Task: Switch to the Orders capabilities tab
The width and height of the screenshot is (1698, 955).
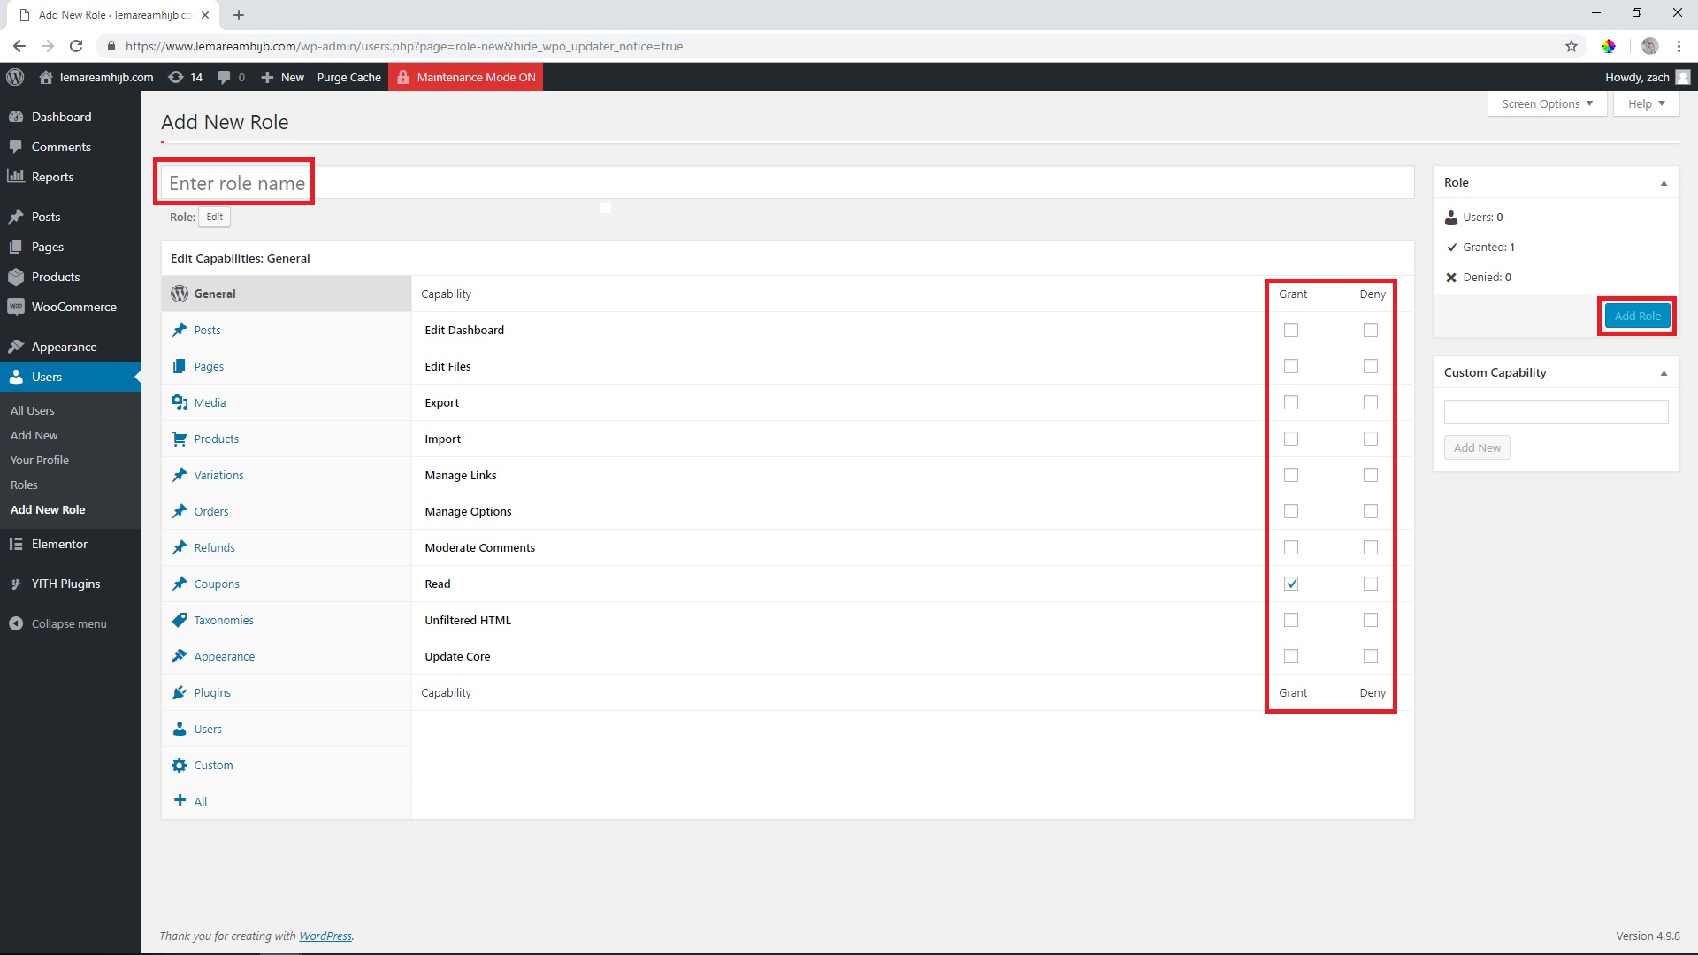Action: click(x=287, y=511)
